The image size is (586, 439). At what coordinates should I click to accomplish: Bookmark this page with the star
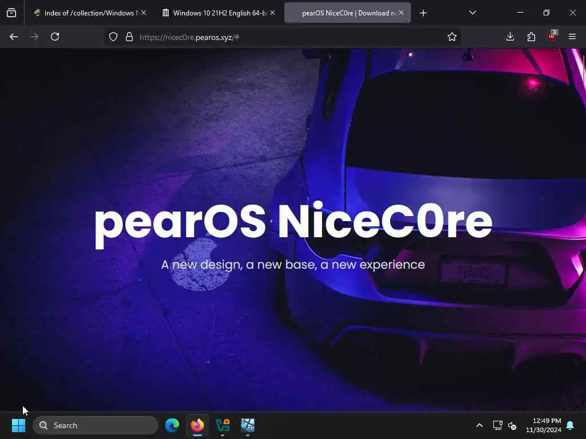pyautogui.click(x=452, y=37)
